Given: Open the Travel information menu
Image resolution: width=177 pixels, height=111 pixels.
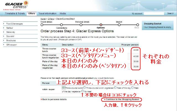Looking at the screenshot, I should click(x=47, y=13).
